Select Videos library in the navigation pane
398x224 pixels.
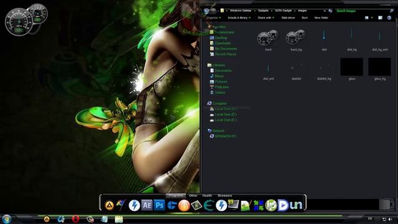pyautogui.click(x=217, y=93)
